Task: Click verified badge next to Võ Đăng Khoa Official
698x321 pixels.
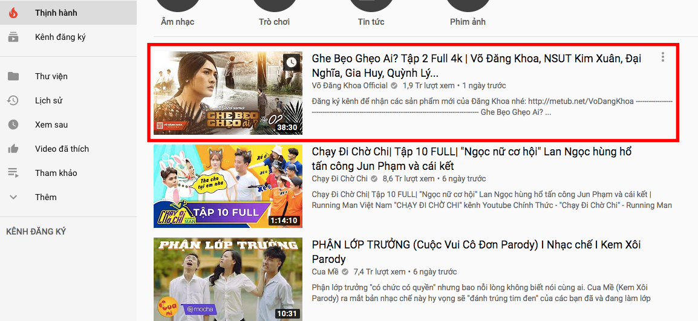Action: (x=394, y=85)
